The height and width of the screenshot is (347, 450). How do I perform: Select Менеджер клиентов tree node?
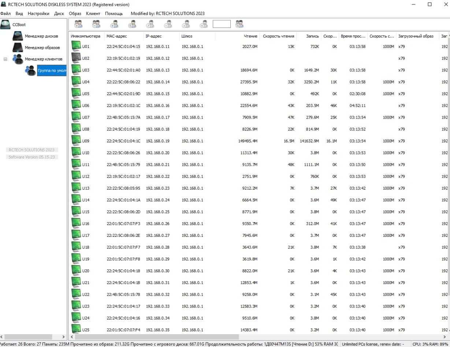43,59
